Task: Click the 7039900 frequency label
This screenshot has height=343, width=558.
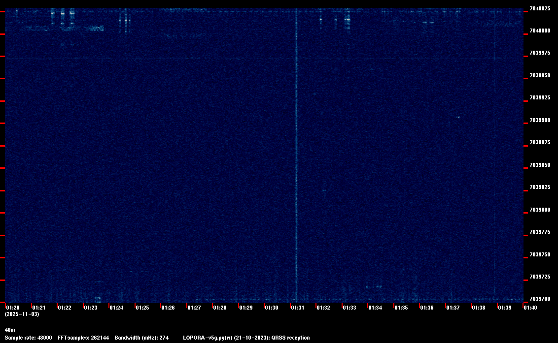Action: (x=540, y=121)
